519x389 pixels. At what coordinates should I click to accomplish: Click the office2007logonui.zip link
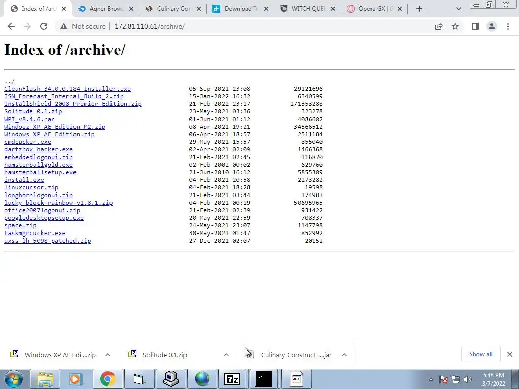(42, 210)
